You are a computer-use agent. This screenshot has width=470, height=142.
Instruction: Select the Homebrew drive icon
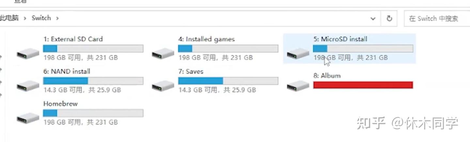[28, 117]
